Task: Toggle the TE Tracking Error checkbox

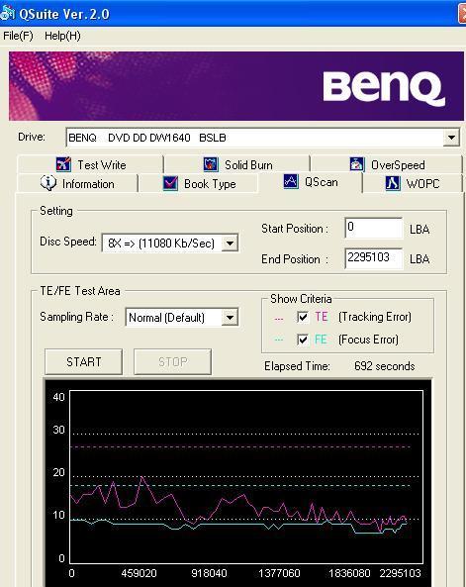Action: pos(303,317)
